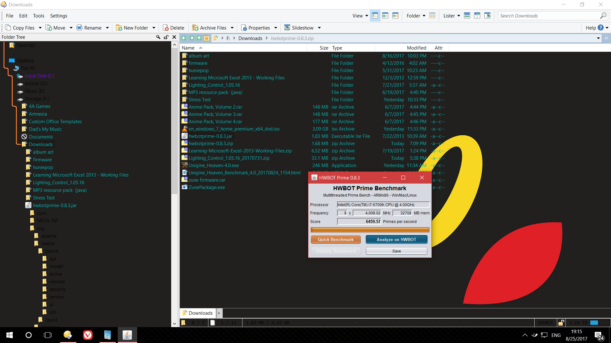Select the Downloads folder tab

point(198,313)
